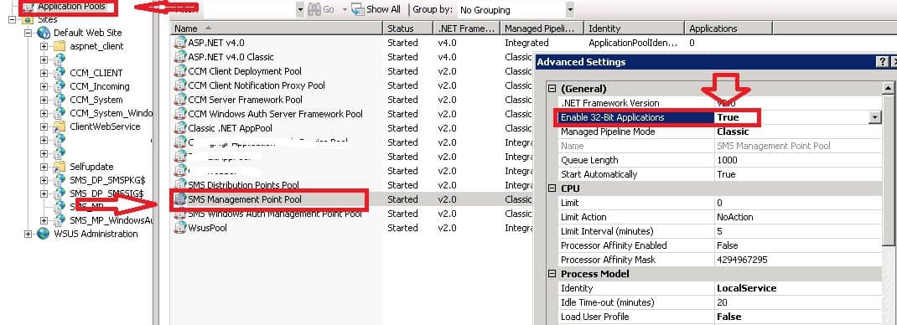Click the ASP.NET v4.0 pool icon
897x325 pixels.
point(179,42)
